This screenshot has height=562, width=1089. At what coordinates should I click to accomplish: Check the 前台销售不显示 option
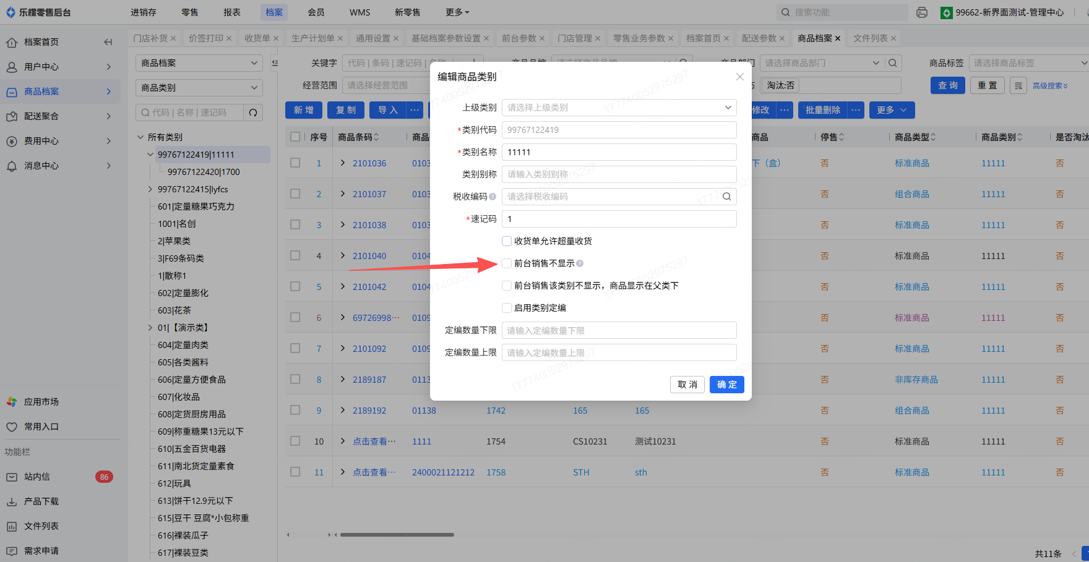pos(507,263)
